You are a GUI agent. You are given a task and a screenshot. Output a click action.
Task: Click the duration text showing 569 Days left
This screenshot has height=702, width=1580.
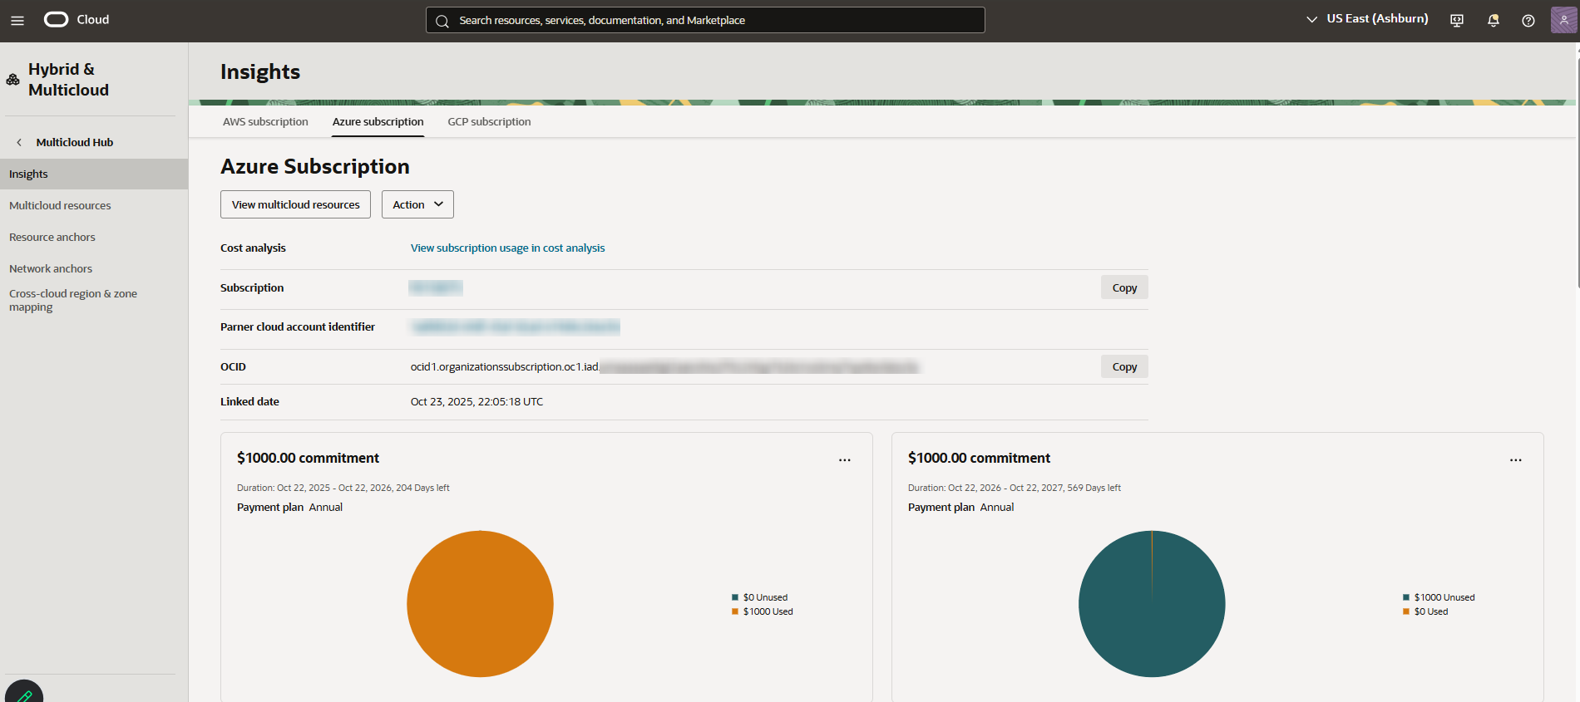pos(1014,488)
